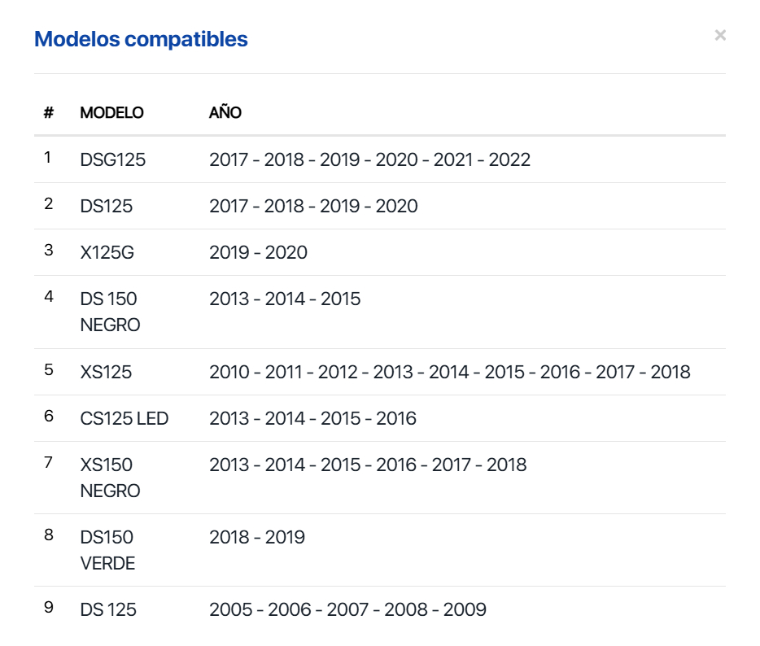Click the DS150 VERDE years 2018 - 2019
The height and width of the screenshot is (646, 760).
[257, 537]
